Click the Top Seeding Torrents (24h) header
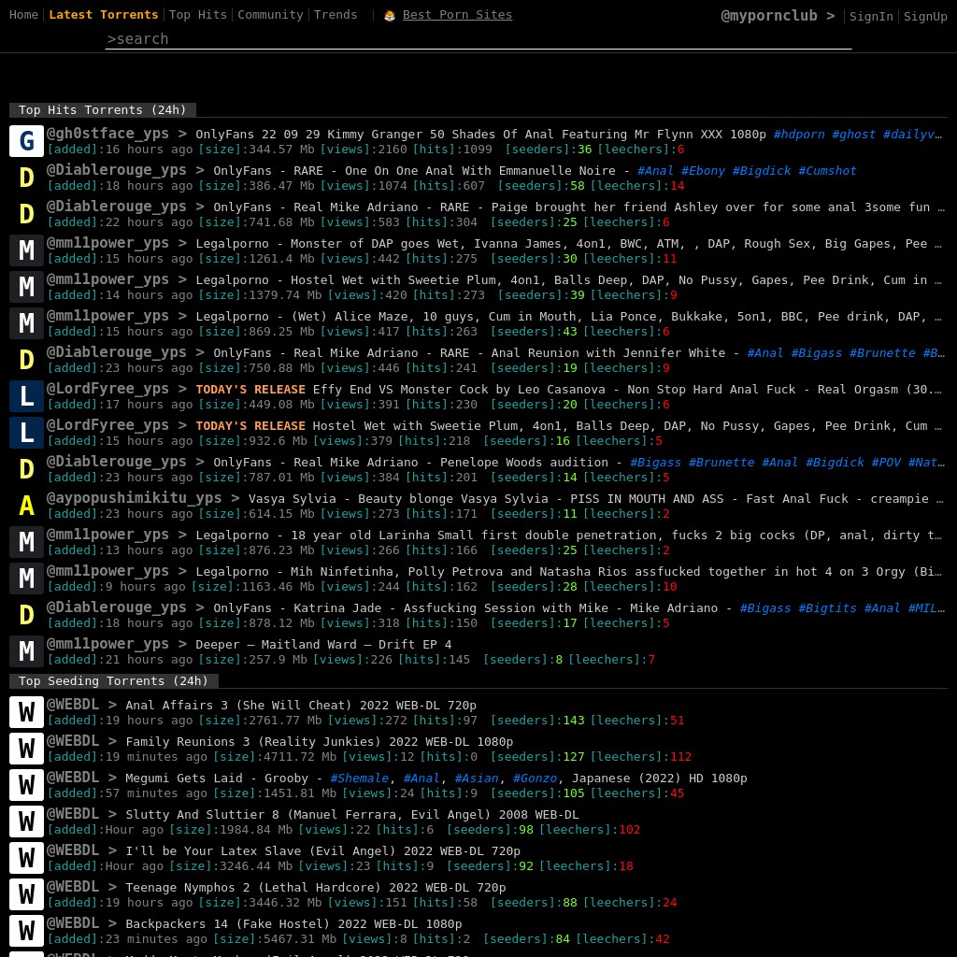This screenshot has height=957, width=957. (113, 681)
